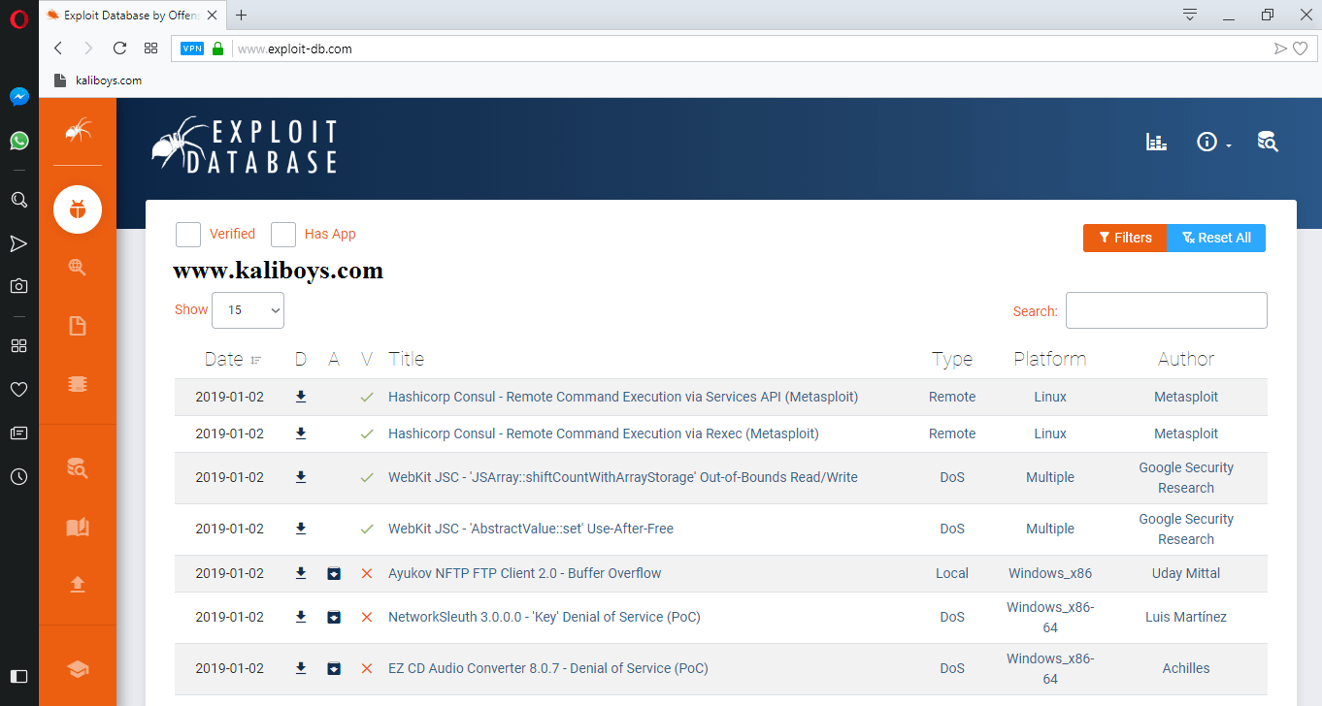Download Ayukov NFTP exploit file
This screenshot has width=1322, height=706.
pyautogui.click(x=301, y=573)
